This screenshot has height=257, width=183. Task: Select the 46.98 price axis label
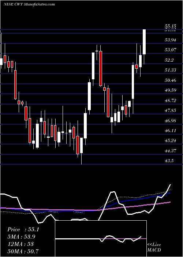pos(171,121)
